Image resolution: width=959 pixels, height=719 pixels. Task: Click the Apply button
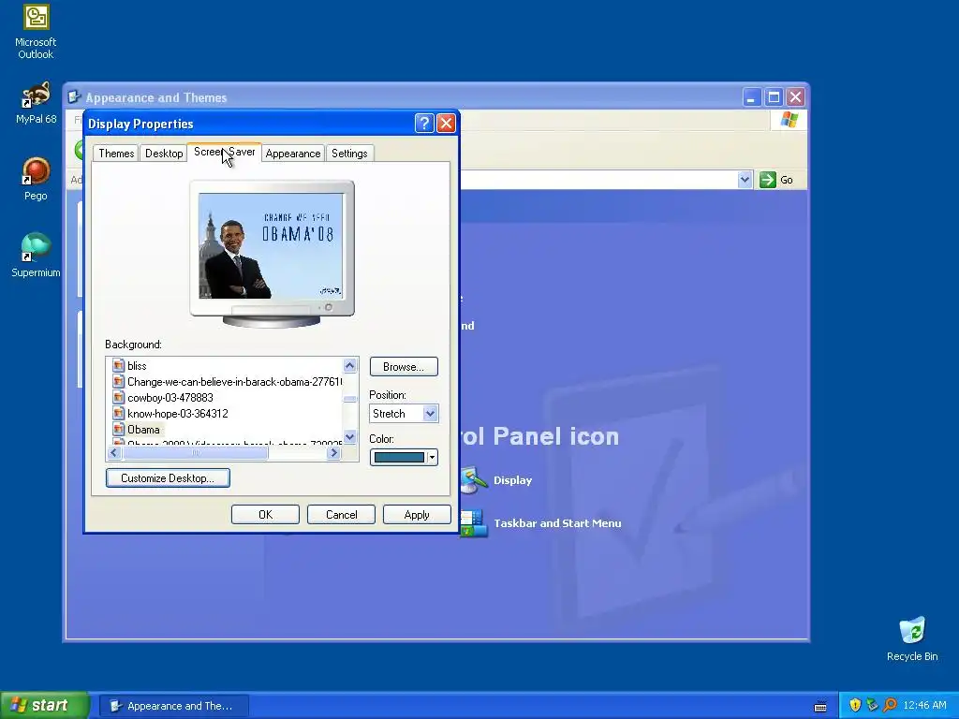(417, 515)
